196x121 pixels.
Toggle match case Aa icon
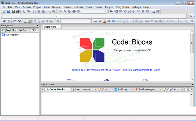click(x=113, y=21)
